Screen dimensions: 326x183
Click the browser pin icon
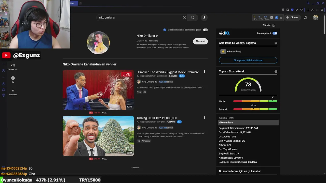coord(283,10)
